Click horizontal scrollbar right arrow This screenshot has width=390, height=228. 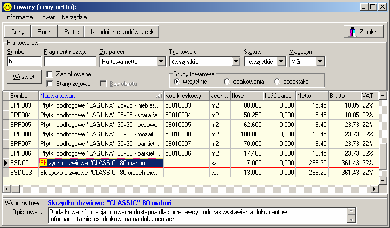pyautogui.click(x=375, y=189)
